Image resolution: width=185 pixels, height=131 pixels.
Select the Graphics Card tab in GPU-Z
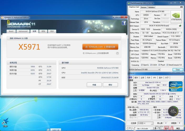tap(134, 7)
